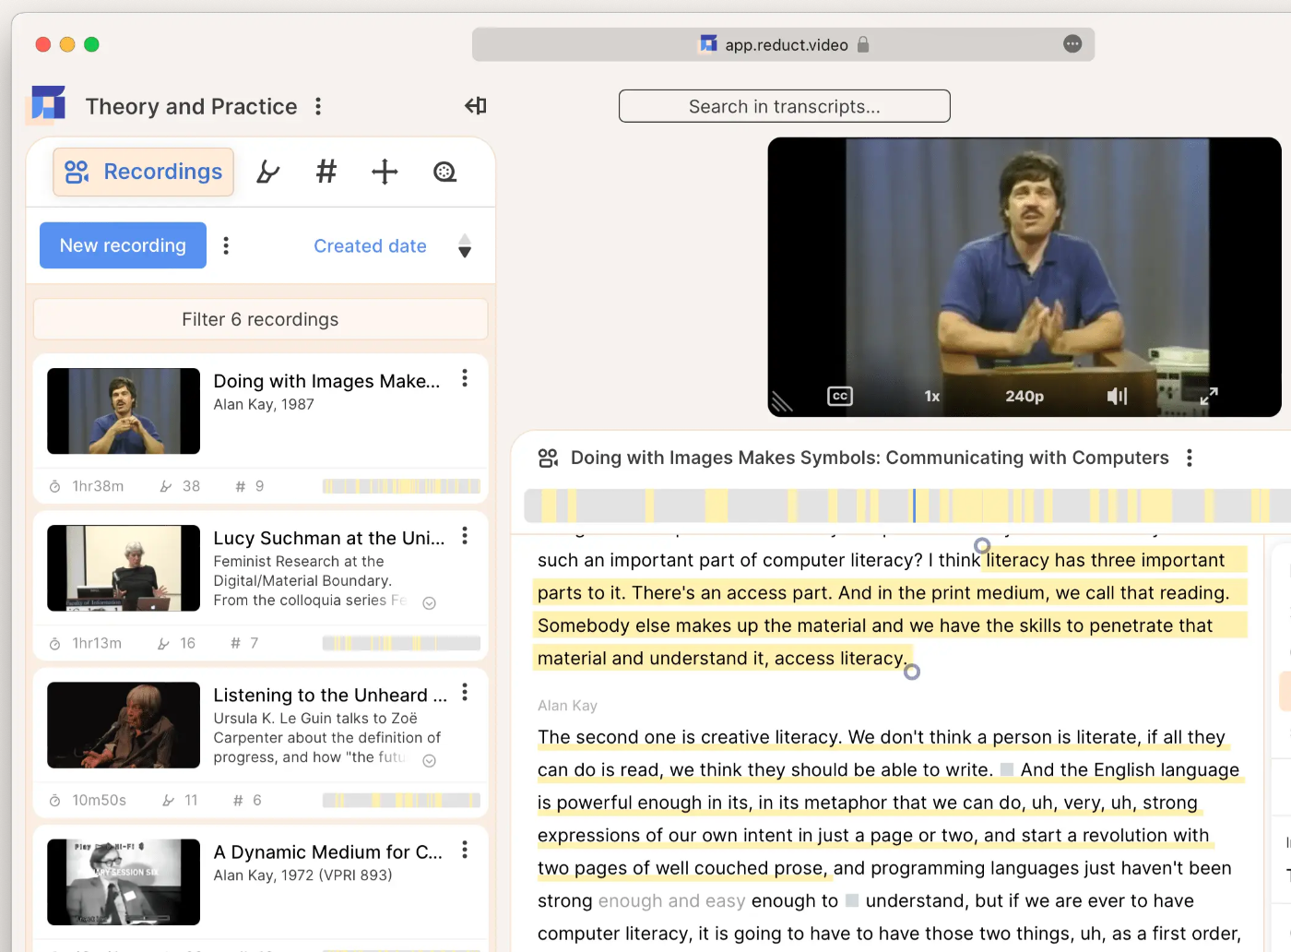Mute the video audio

1117,396
